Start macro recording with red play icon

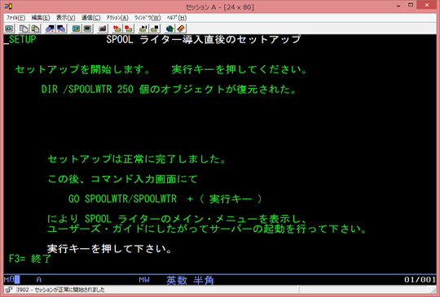click(117, 28)
